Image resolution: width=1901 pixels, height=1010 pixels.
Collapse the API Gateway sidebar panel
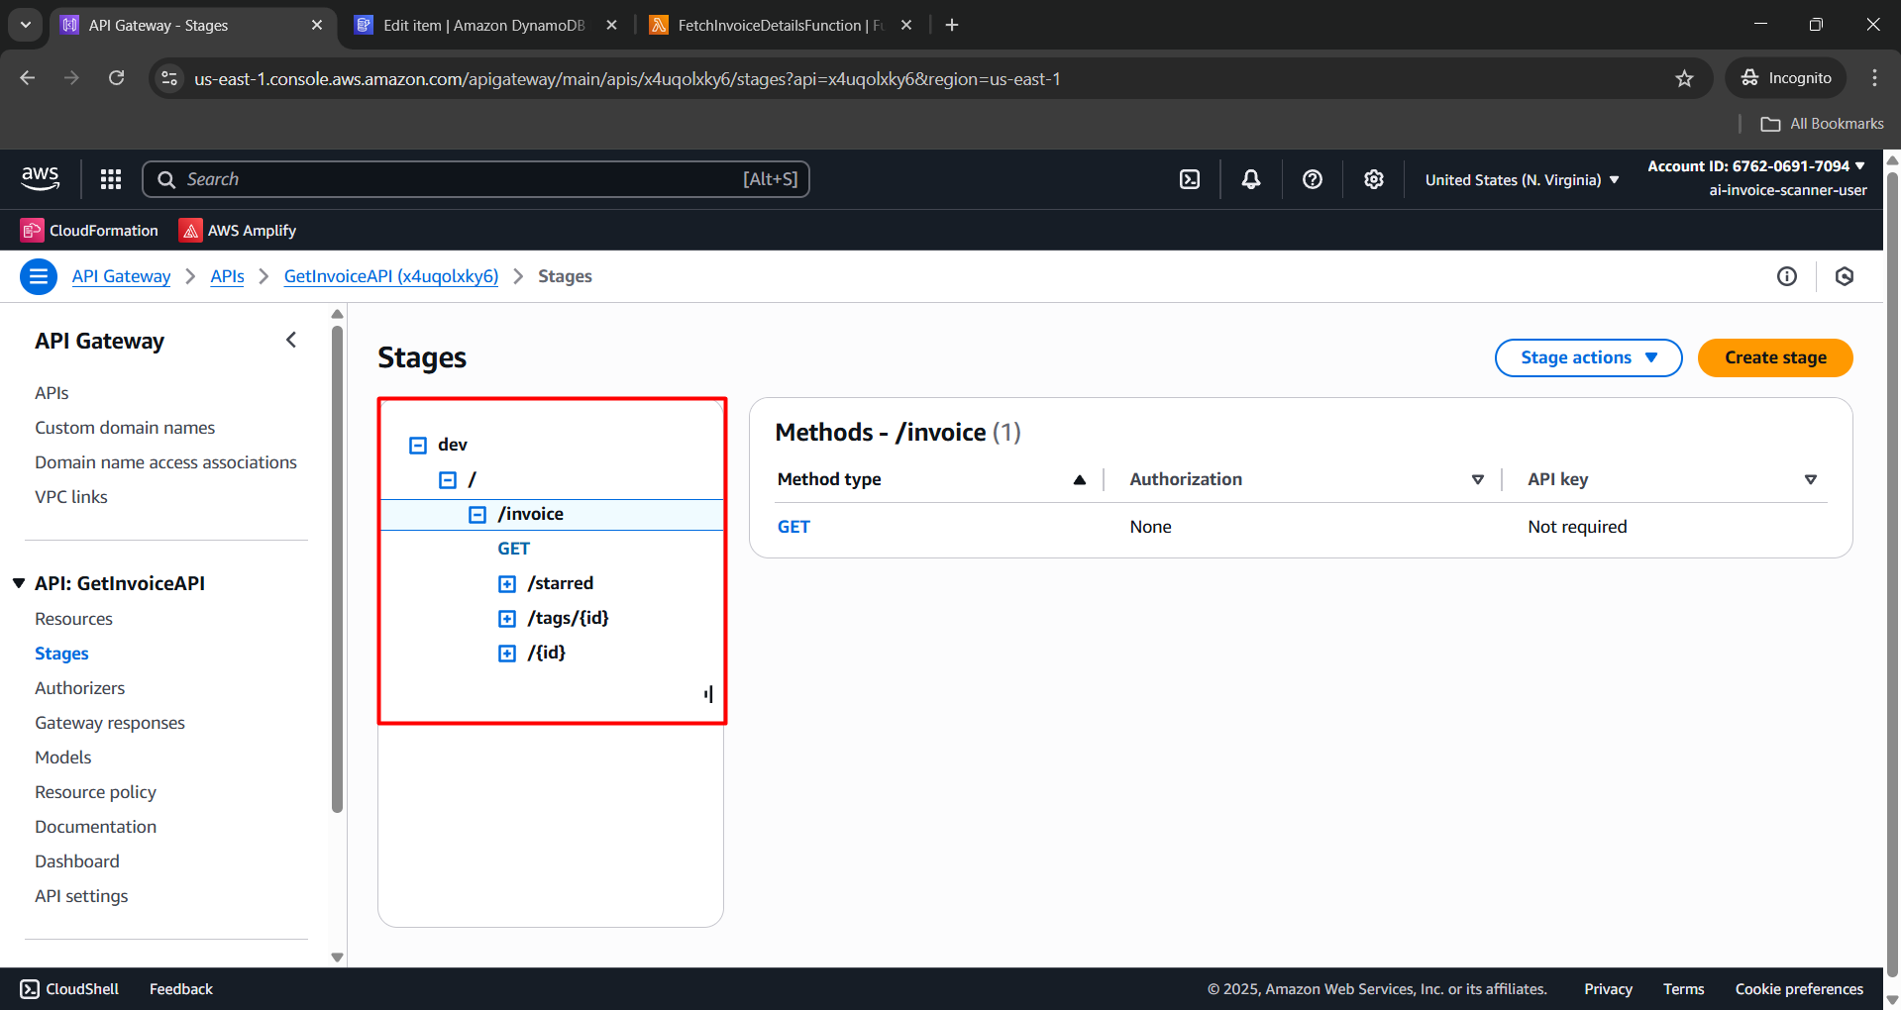click(x=290, y=339)
